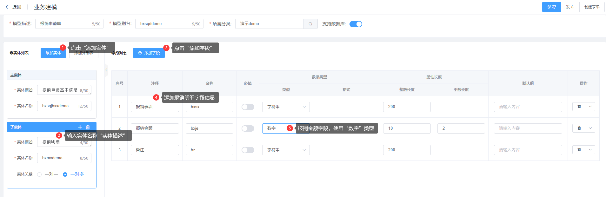
Task: Enable required toggle for 备注 row
Action: [x=248, y=150]
